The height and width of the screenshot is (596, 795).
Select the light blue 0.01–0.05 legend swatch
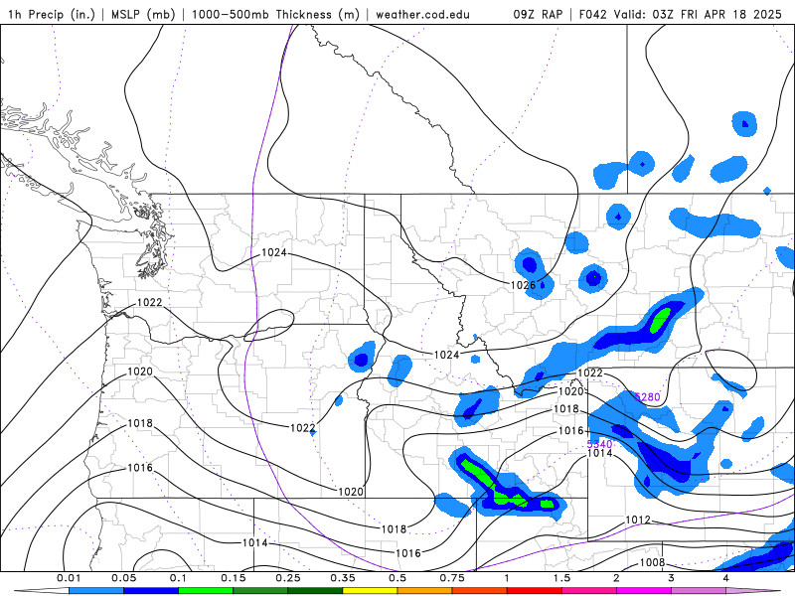pos(95,591)
